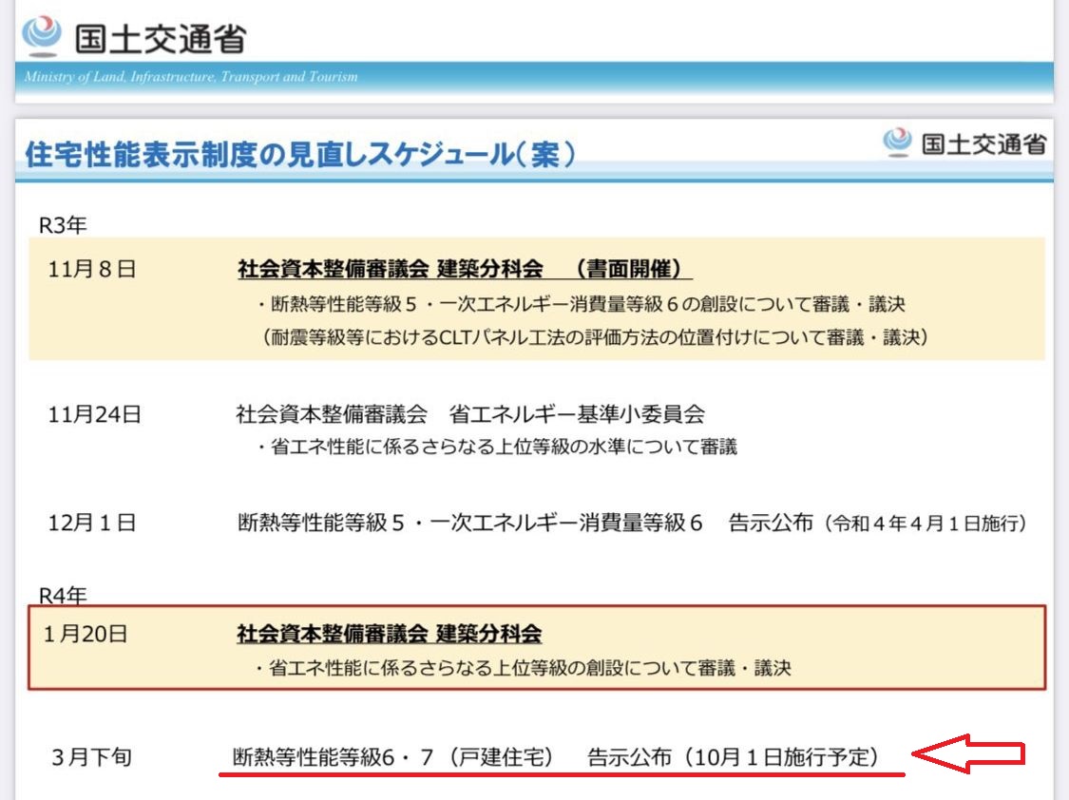Click the MLIT globe logo in header
Image resolution: width=1069 pixels, height=800 pixels.
[x=42, y=35]
